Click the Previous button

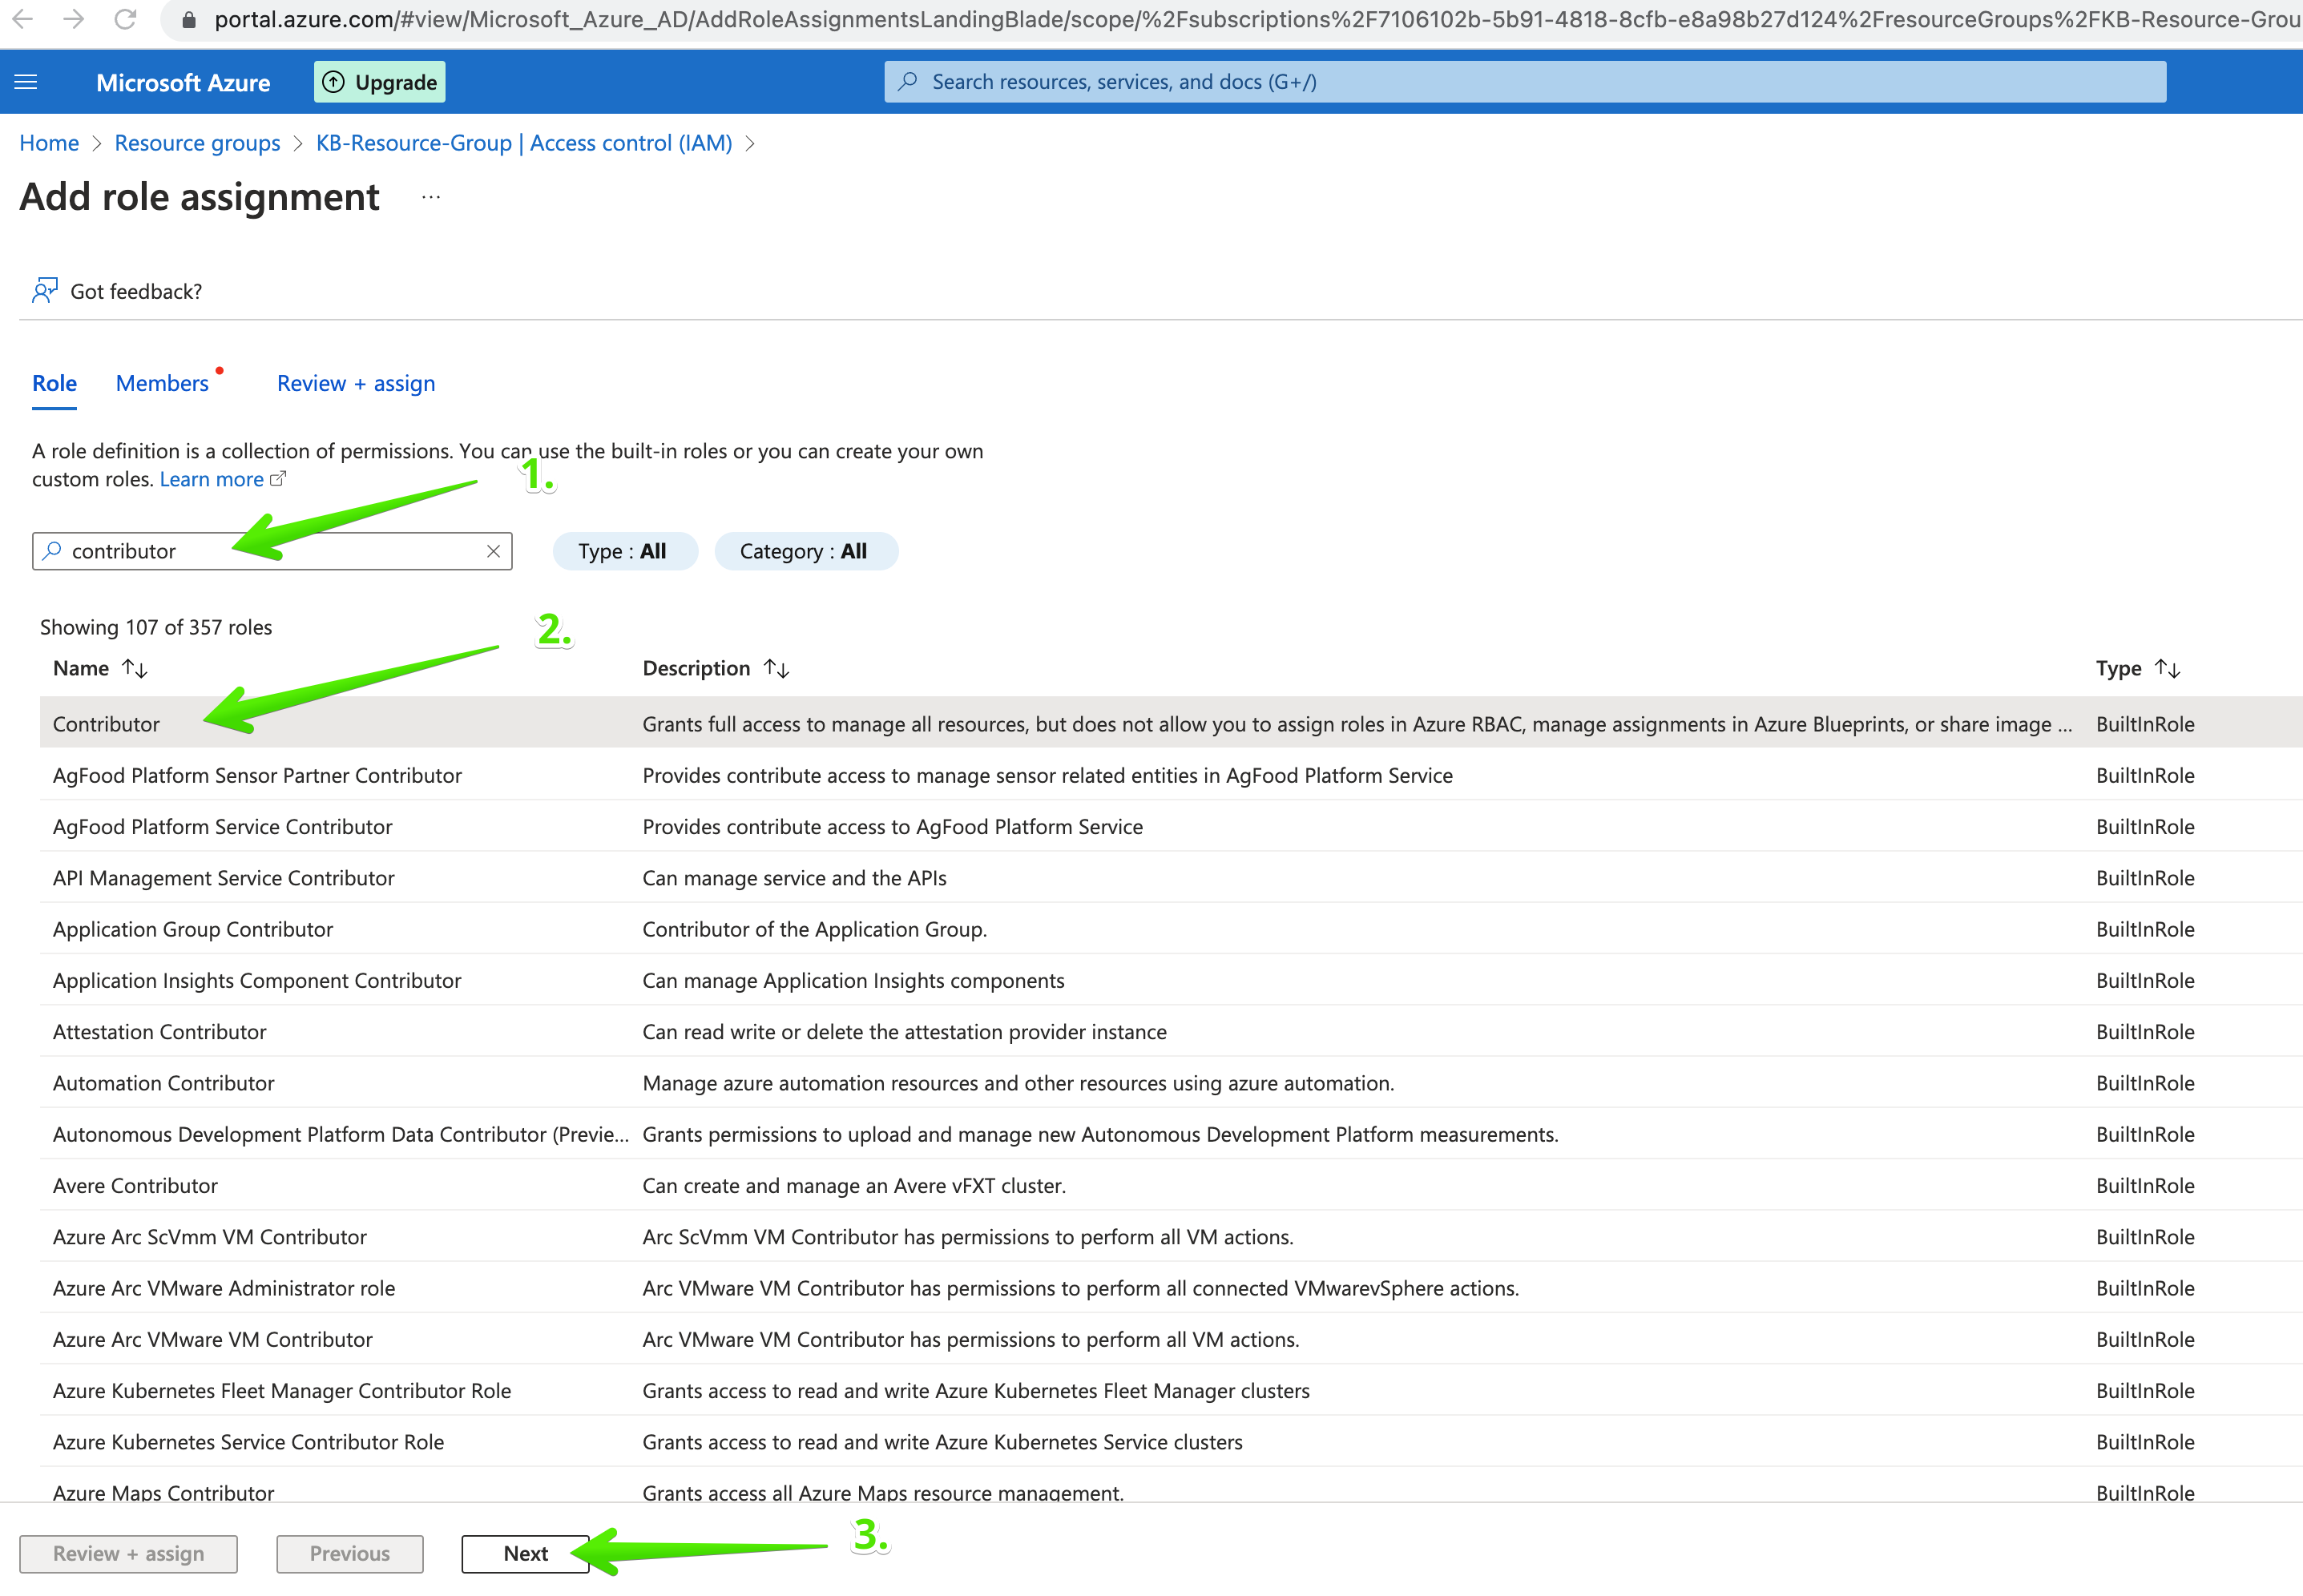click(x=350, y=1553)
